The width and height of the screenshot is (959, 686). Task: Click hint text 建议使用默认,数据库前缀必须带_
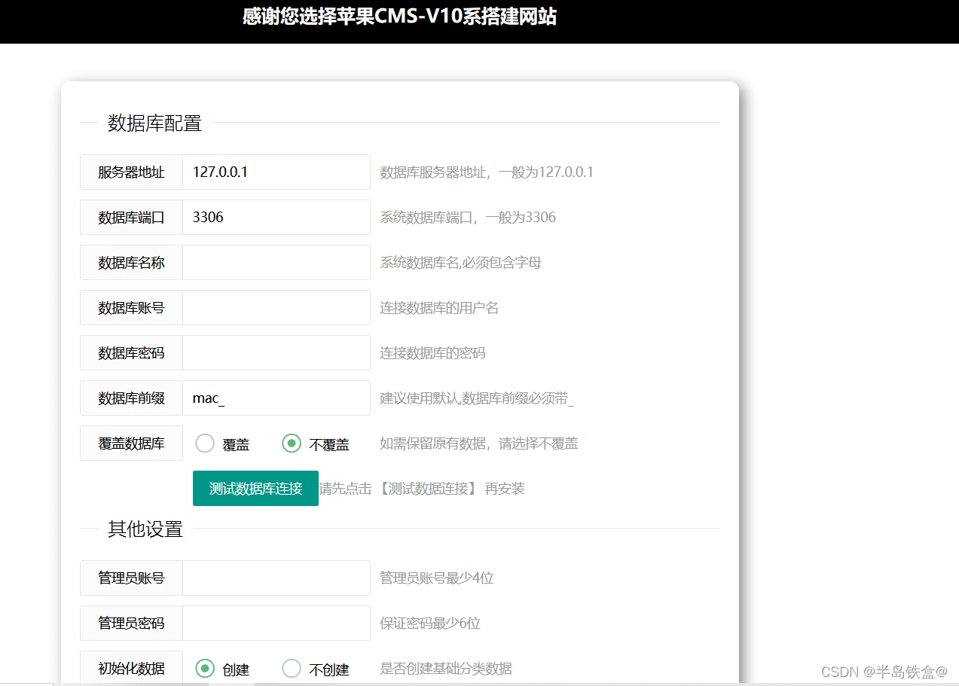point(477,398)
